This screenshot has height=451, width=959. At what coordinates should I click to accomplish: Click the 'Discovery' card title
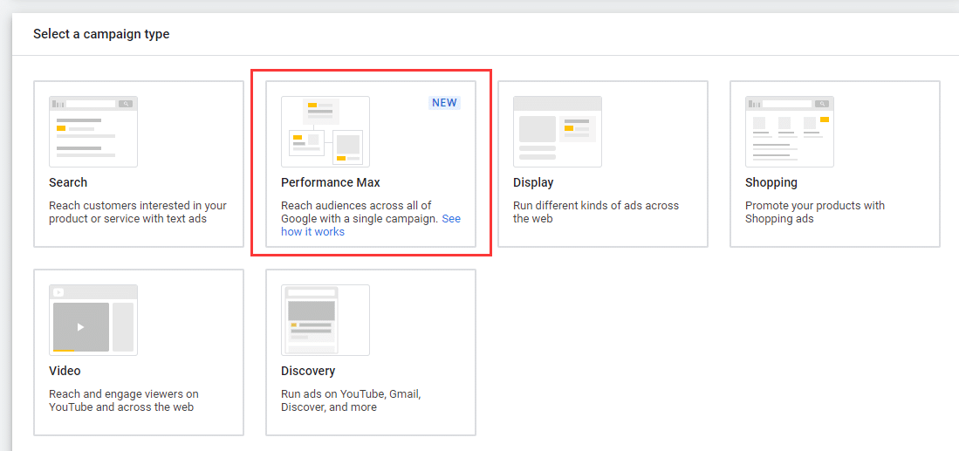click(308, 371)
